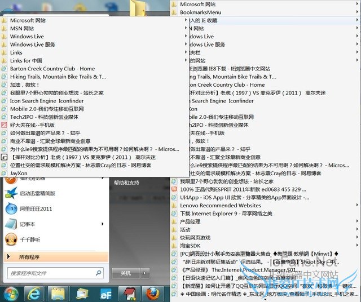Click the taskbar icon right of File Explorer
Viewport: 361px width, 302px height.
[x=81, y=294]
